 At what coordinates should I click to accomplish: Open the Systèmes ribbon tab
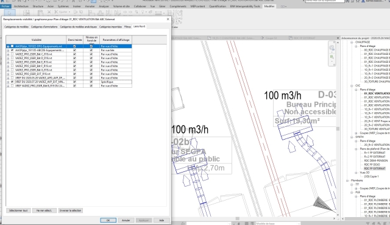point(63,6)
